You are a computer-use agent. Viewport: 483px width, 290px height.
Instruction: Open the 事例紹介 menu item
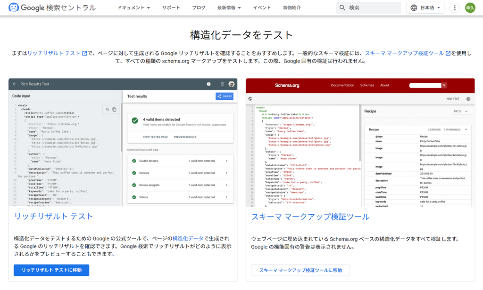291,8
